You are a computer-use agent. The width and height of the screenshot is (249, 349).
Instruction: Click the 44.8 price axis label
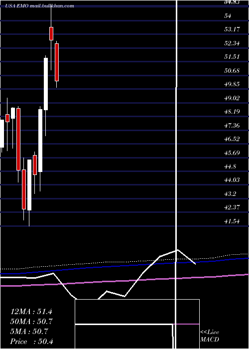[x=230, y=167]
